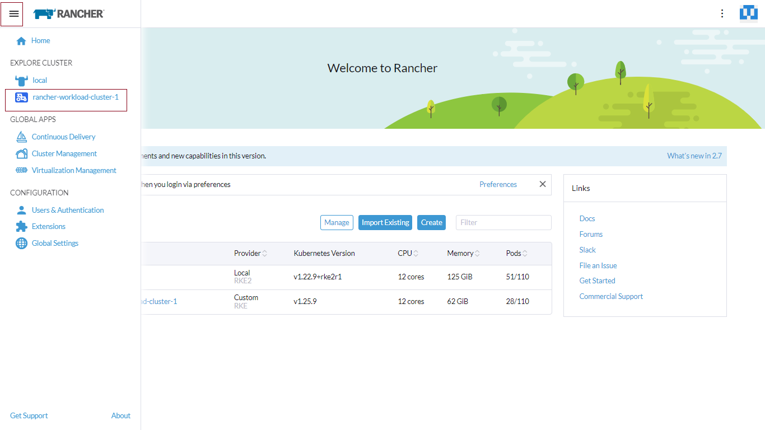Open Continuous Delivery app
765x430 pixels.
[63, 137]
